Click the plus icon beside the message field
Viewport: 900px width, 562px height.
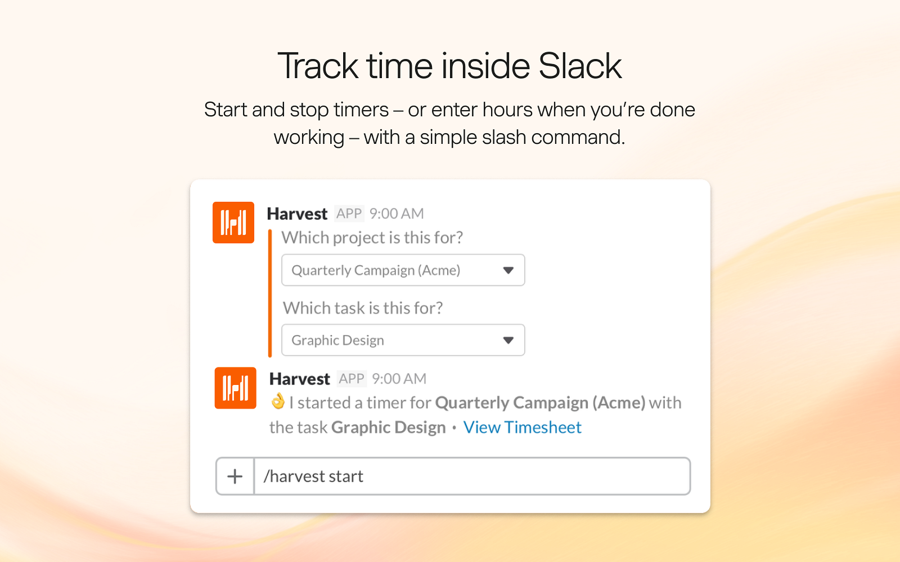[x=234, y=476]
